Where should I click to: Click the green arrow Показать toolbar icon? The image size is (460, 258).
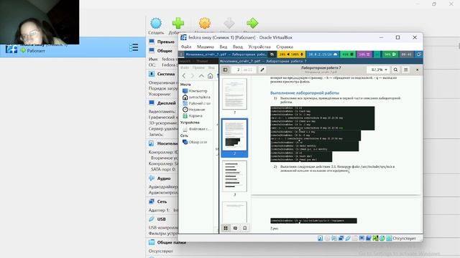(x=252, y=23)
